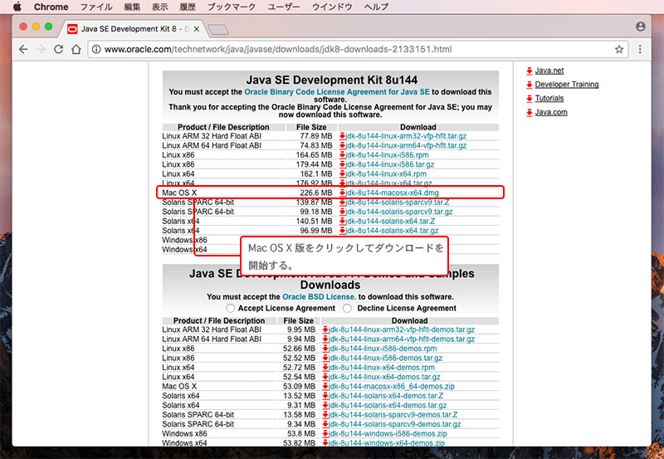664x459 pixels.
Task: Open the ユーザー menu
Action: pyautogui.click(x=284, y=7)
